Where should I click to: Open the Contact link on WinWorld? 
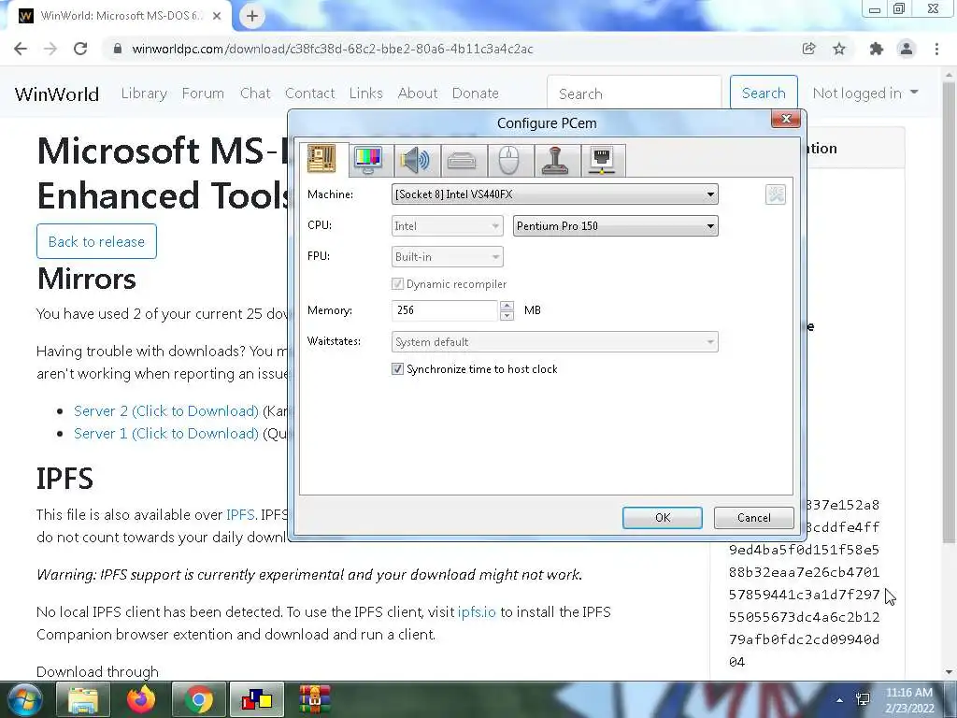[x=309, y=93]
